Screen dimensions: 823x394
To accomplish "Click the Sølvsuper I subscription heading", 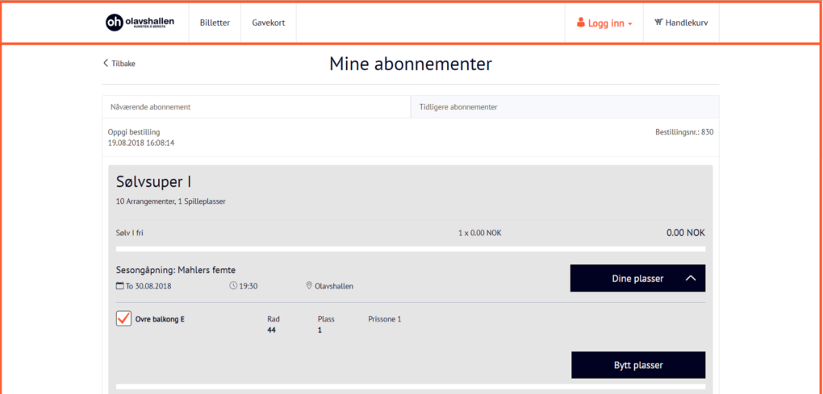I will 154,182.
